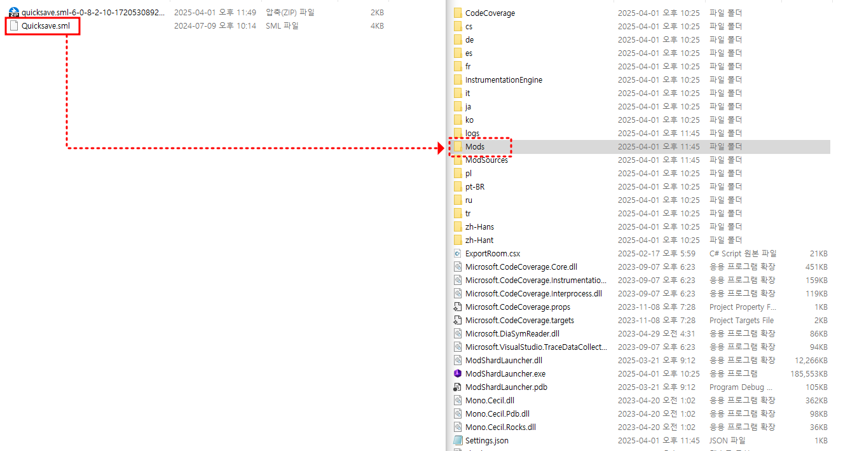Click the zh-Hans folder icon
This screenshot has height=451, width=843.
pyautogui.click(x=458, y=226)
